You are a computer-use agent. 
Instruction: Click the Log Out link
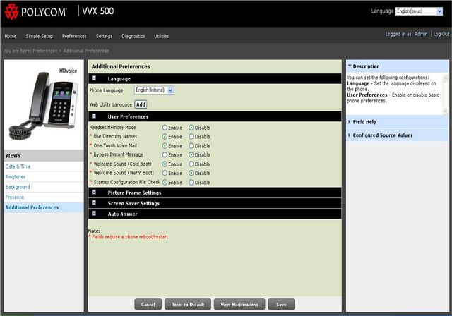point(441,34)
